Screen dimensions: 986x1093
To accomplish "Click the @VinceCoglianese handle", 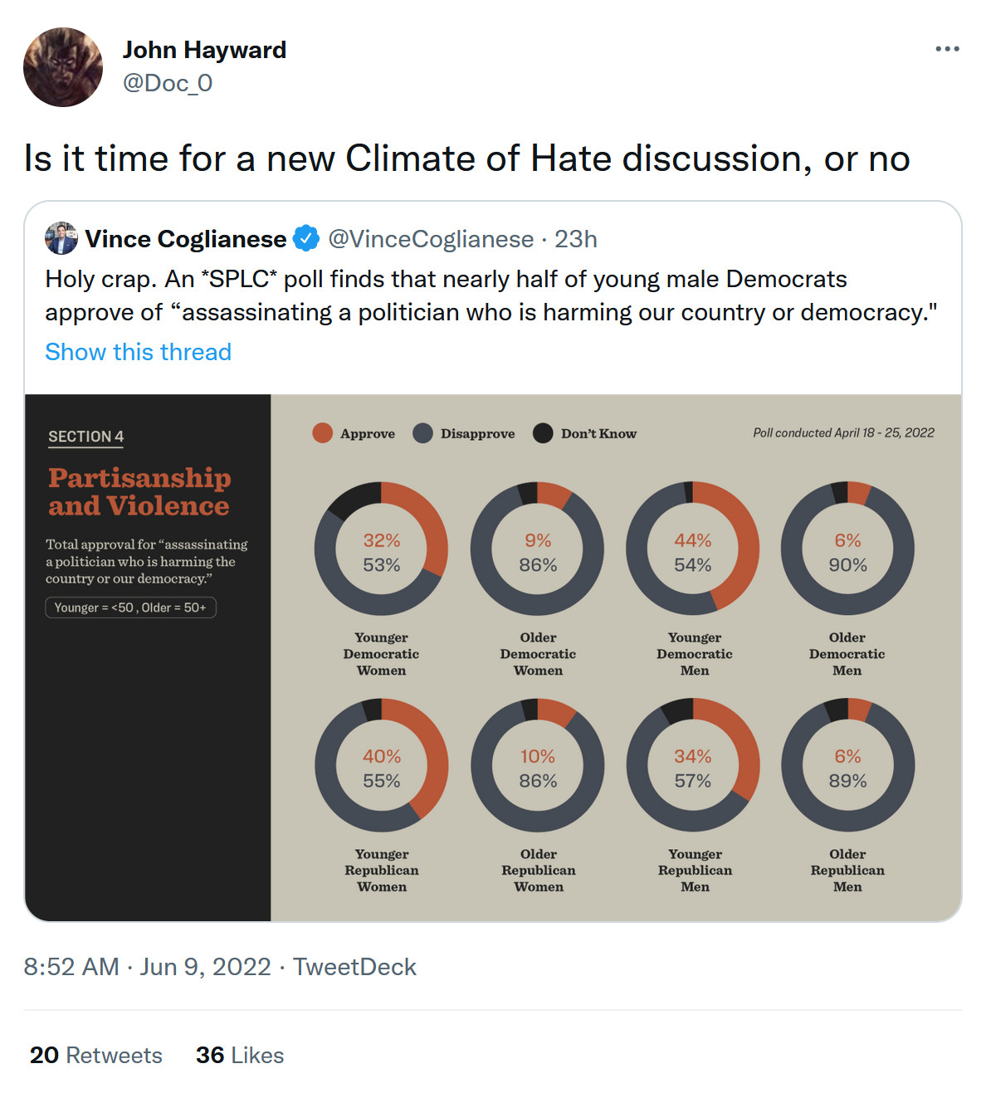I will [431, 239].
